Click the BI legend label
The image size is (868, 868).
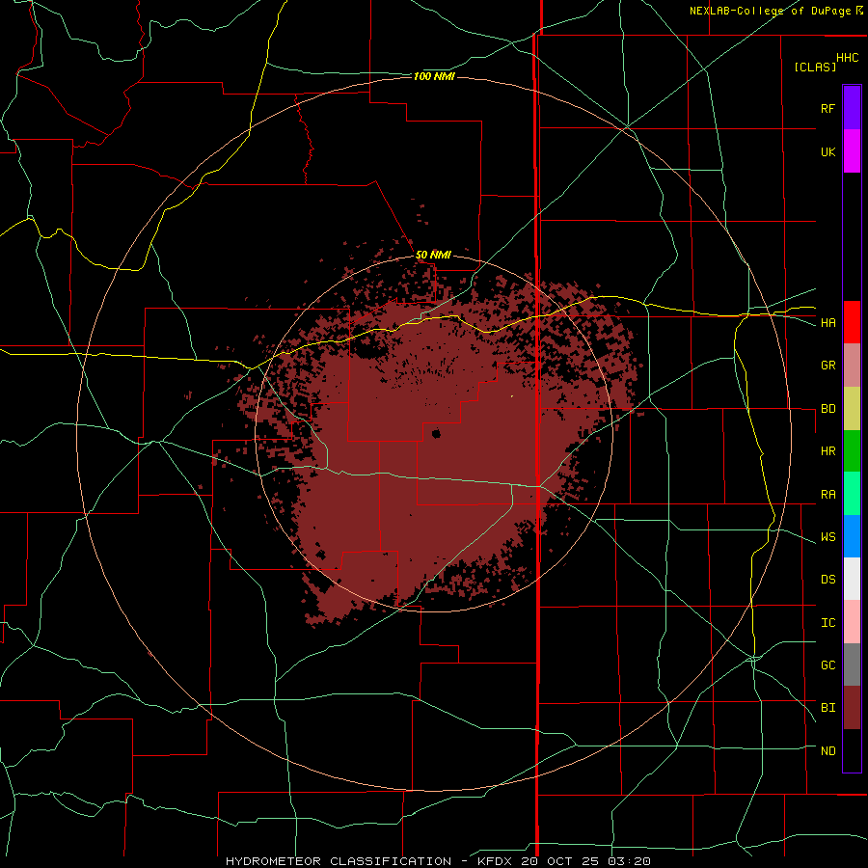827,708
